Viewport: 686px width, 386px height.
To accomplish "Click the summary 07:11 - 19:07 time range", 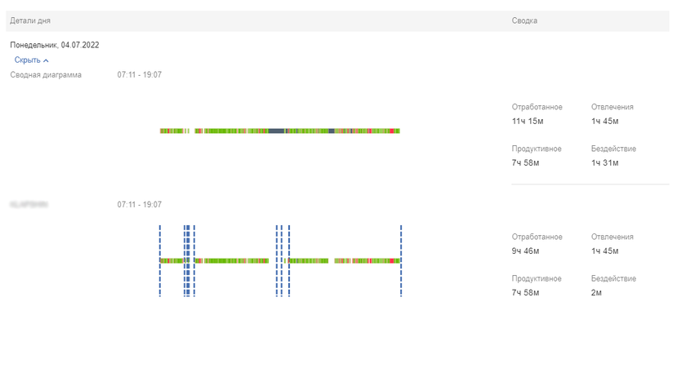I will click(139, 75).
